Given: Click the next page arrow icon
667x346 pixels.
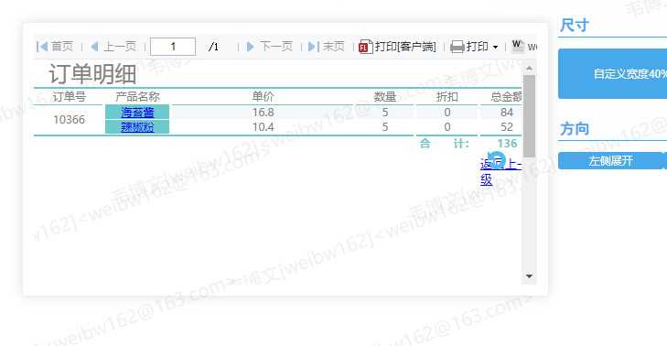Looking at the screenshot, I should [x=250, y=47].
